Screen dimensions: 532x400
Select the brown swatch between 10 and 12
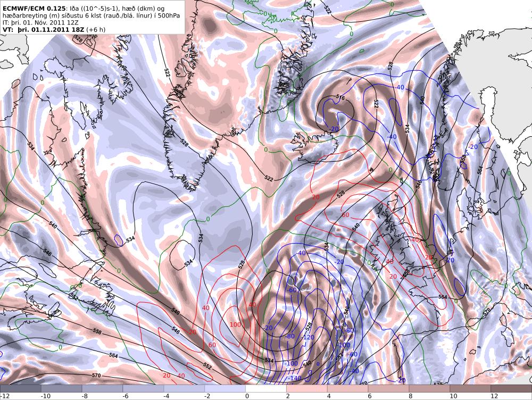[x=471, y=389]
